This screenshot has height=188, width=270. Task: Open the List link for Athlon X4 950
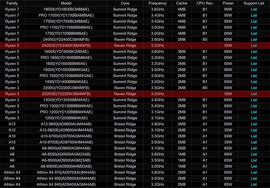pos(254,178)
